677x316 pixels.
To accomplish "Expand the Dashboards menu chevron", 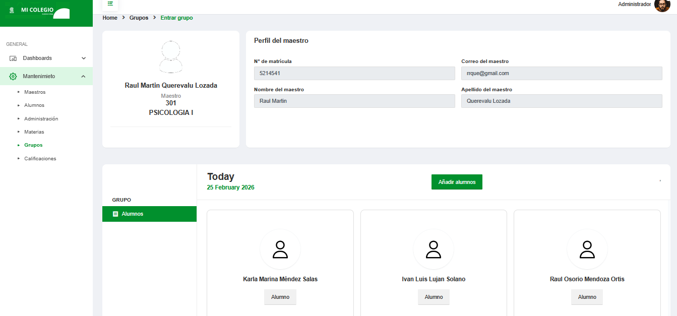I will [84, 58].
